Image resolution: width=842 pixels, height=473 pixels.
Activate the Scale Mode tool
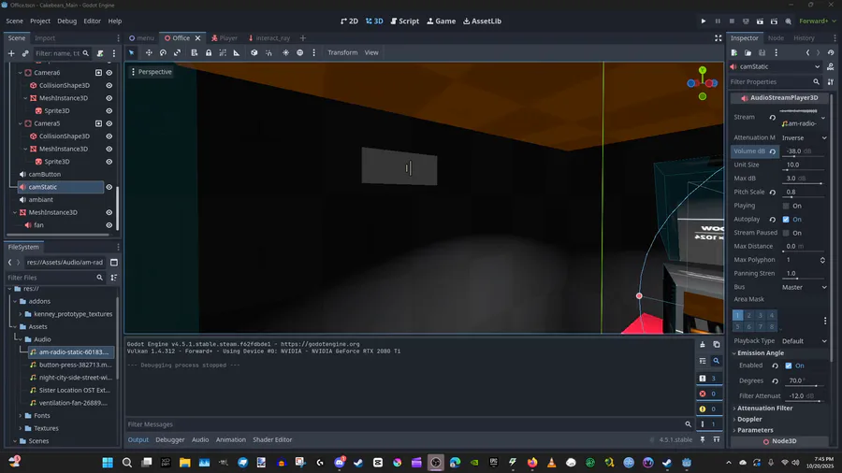coord(177,52)
